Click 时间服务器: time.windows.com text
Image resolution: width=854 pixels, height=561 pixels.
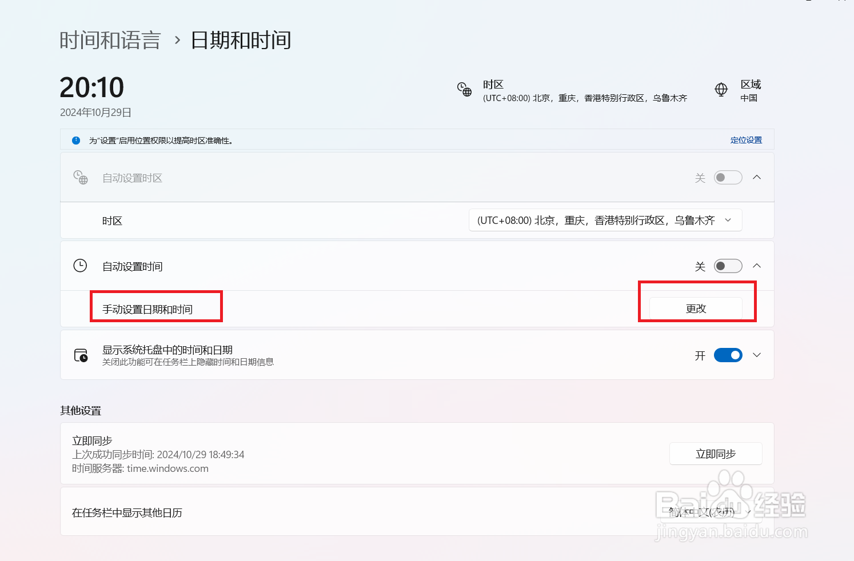click(140, 468)
